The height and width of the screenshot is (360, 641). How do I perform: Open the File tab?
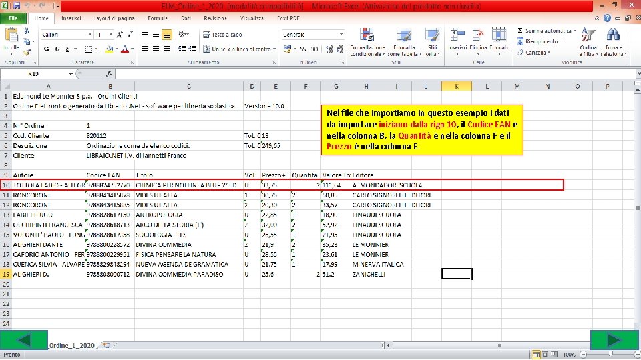(13, 19)
